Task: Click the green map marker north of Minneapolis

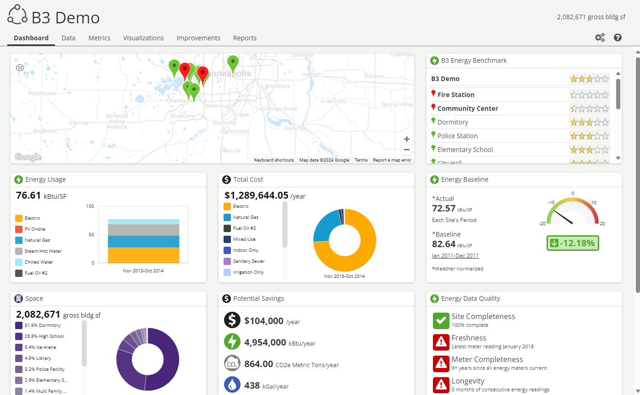Action: point(233,63)
